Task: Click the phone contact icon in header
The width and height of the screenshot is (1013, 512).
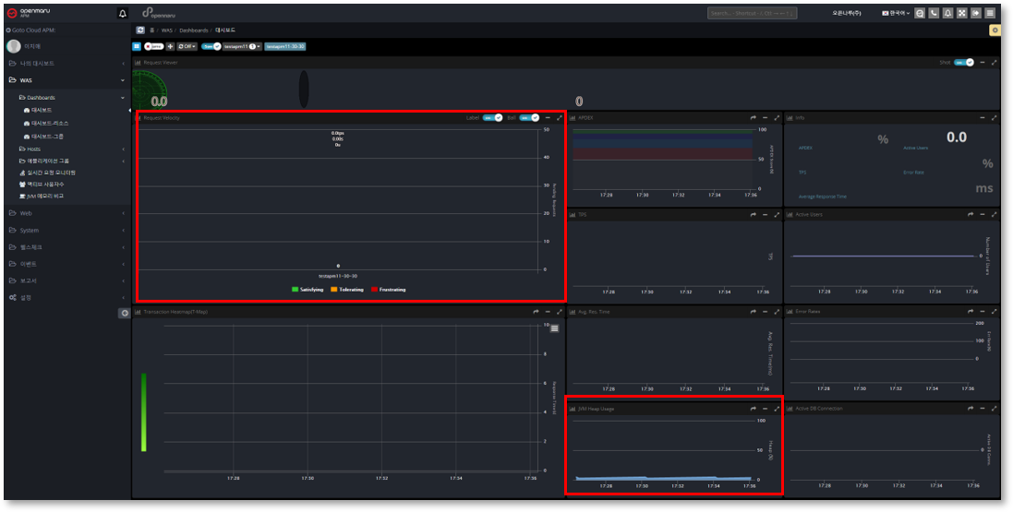Action: [934, 14]
